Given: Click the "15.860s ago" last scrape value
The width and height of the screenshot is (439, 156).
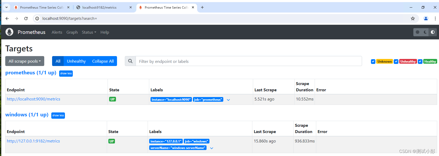Looking at the screenshot, I should pyautogui.click(x=265, y=141).
